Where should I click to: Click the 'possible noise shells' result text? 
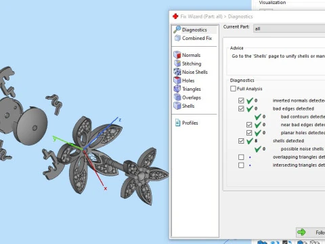click(302, 149)
